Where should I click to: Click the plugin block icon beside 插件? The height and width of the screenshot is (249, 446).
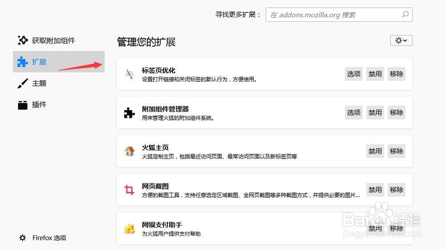click(x=22, y=105)
